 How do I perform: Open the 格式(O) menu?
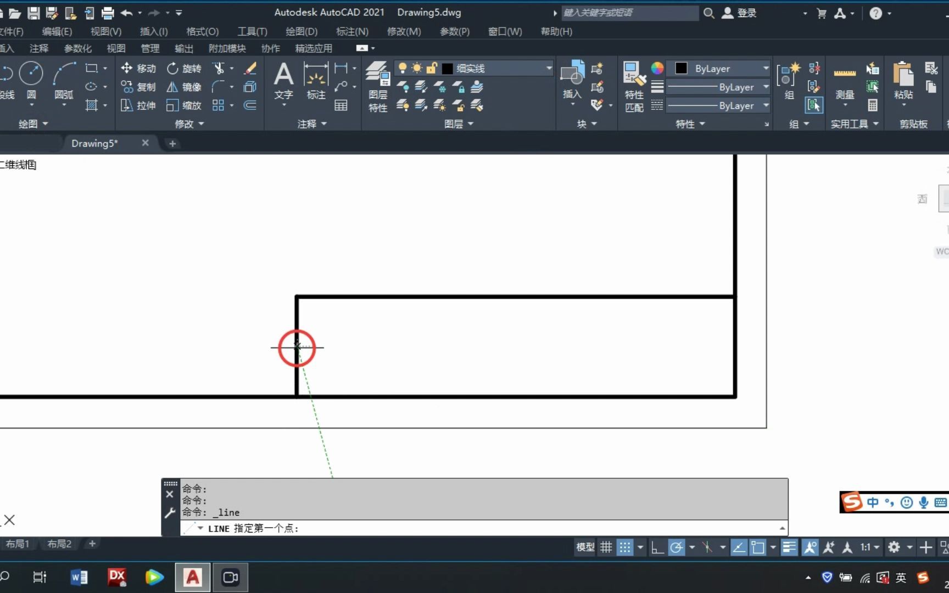click(x=202, y=31)
